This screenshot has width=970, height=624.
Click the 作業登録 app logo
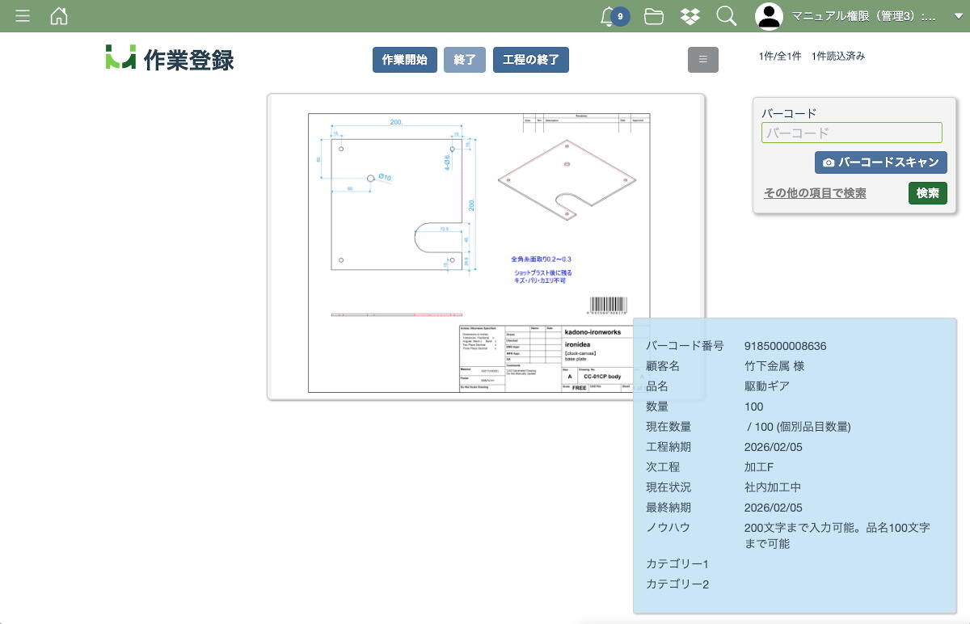[x=170, y=58]
